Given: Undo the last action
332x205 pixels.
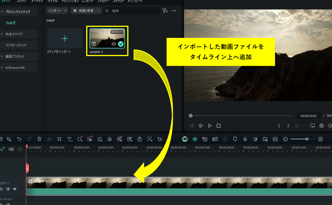Looking at the screenshot, I should (x=19, y=139).
